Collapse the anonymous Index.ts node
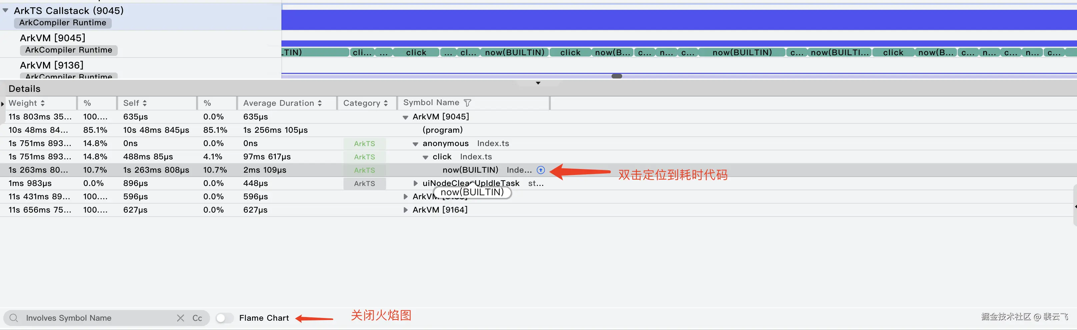The height and width of the screenshot is (330, 1077). click(x=415, y=144)
